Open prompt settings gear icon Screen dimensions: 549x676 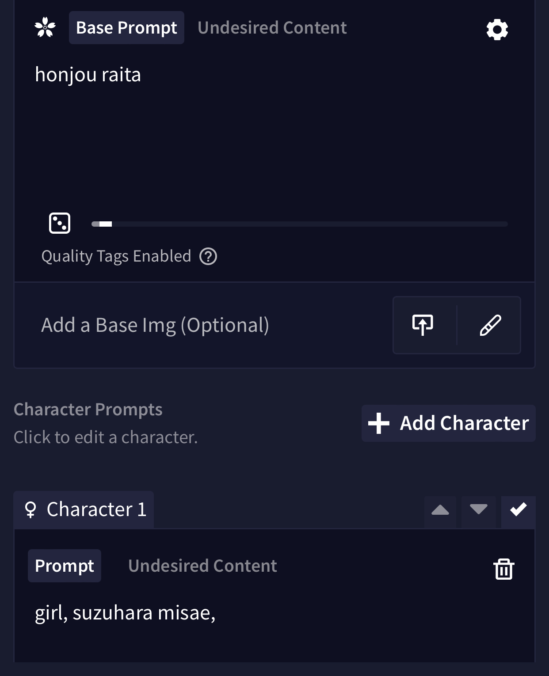coord(497,30)
